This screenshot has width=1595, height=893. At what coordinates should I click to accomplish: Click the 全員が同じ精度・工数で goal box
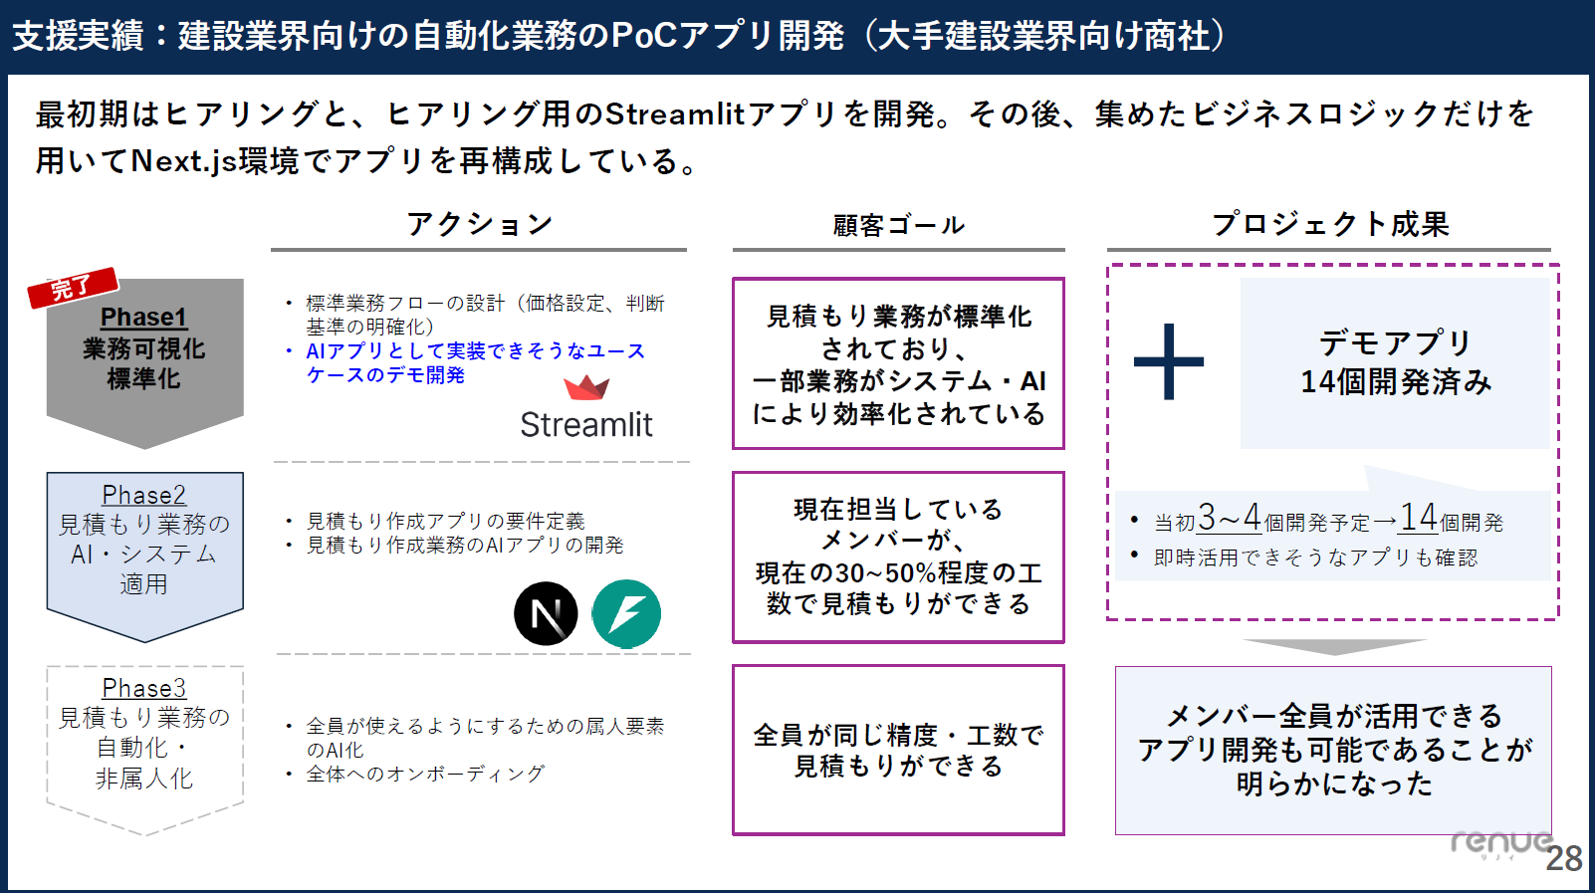point(899,750)
